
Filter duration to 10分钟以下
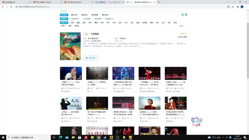[x=75, y=19]
